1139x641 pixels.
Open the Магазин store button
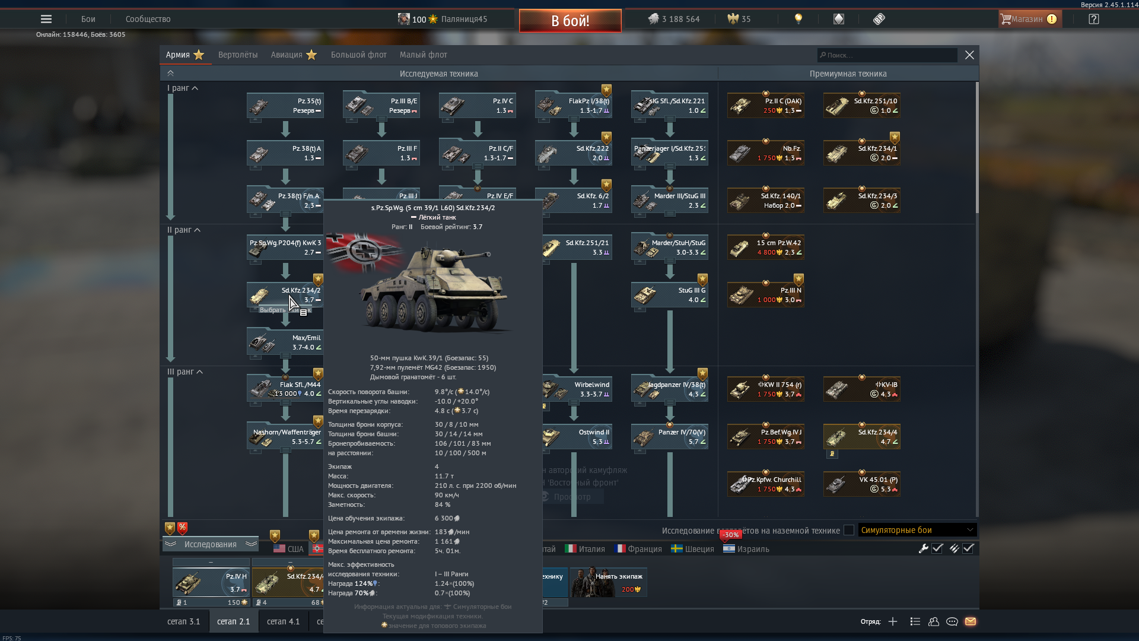[x=1029, y=19]
